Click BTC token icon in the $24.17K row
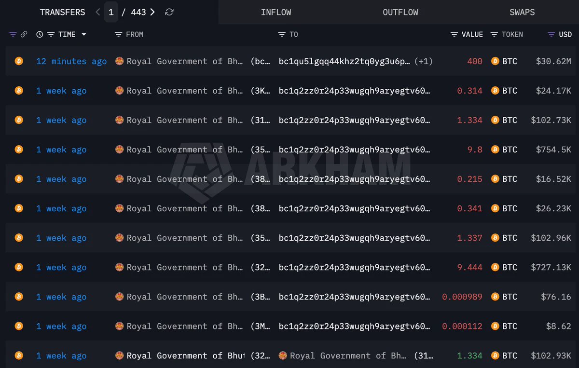The width and height of the screenshot is (579, 368). click(x=495, y=91)
